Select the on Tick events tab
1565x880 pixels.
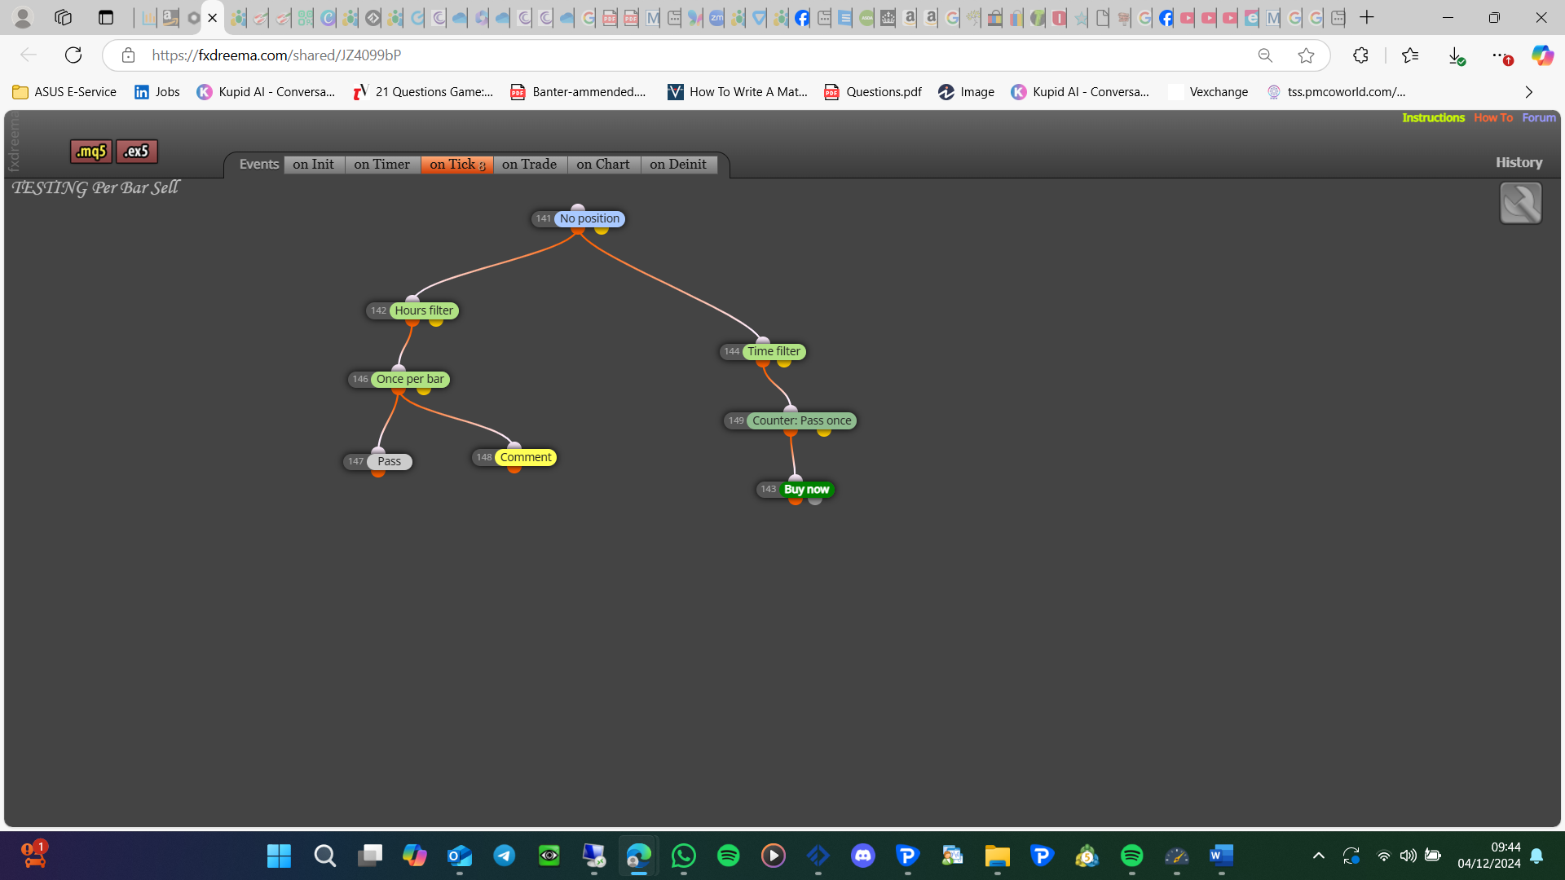(457, 165)
